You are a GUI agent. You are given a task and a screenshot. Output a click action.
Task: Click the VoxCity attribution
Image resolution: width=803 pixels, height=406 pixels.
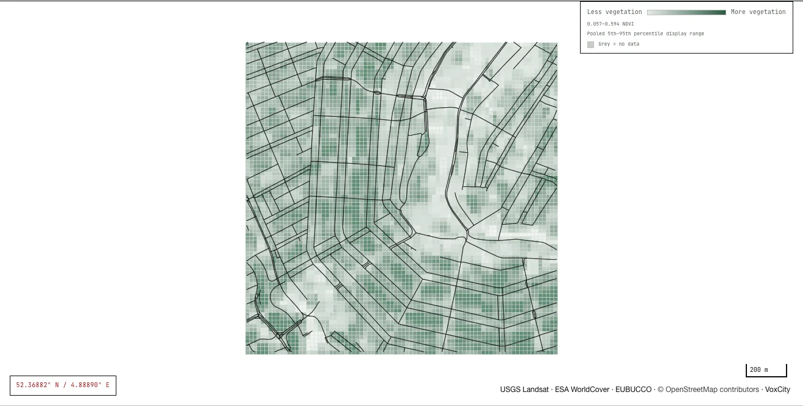pos(777,390)
